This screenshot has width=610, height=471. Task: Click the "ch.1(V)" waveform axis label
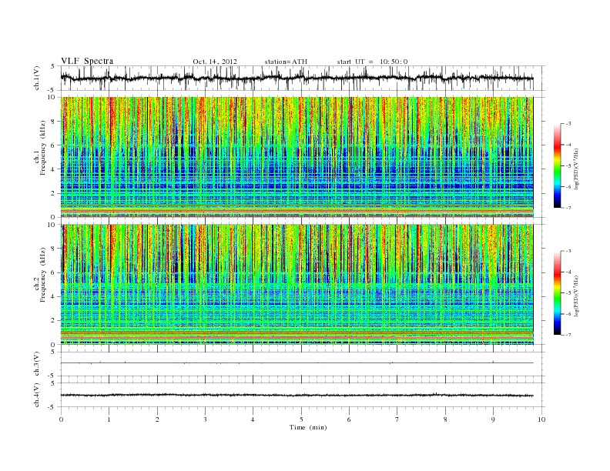[36, 78]
